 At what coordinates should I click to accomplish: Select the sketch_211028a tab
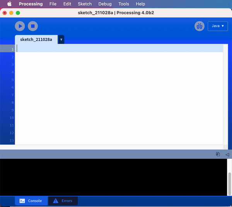pyautogui.click(x=36, y=40)
